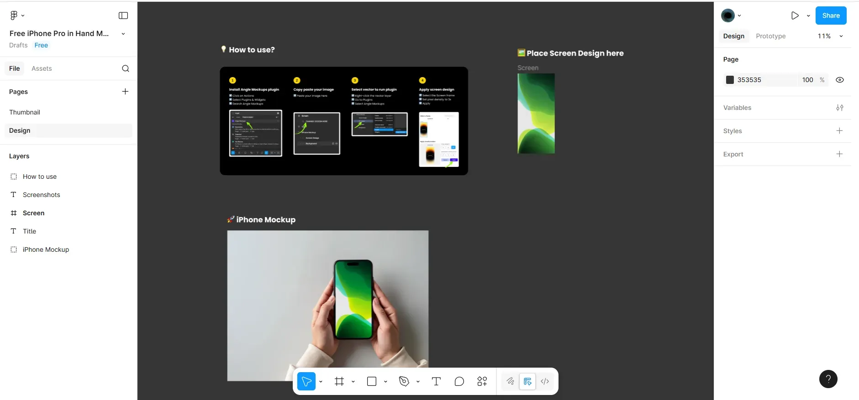Open the present options dropdown chevron
The image size is (859, 400).
(x=808, y=16)
